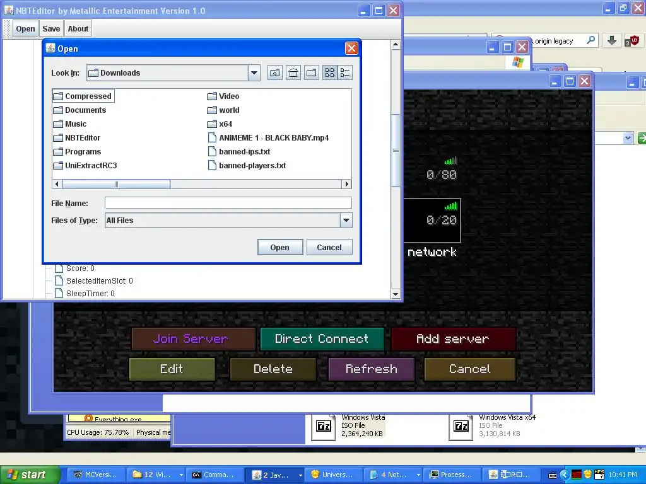Viewport: 646px width, 484px height.
Task: Click the file list scroll left arrow
Action: 57,184
